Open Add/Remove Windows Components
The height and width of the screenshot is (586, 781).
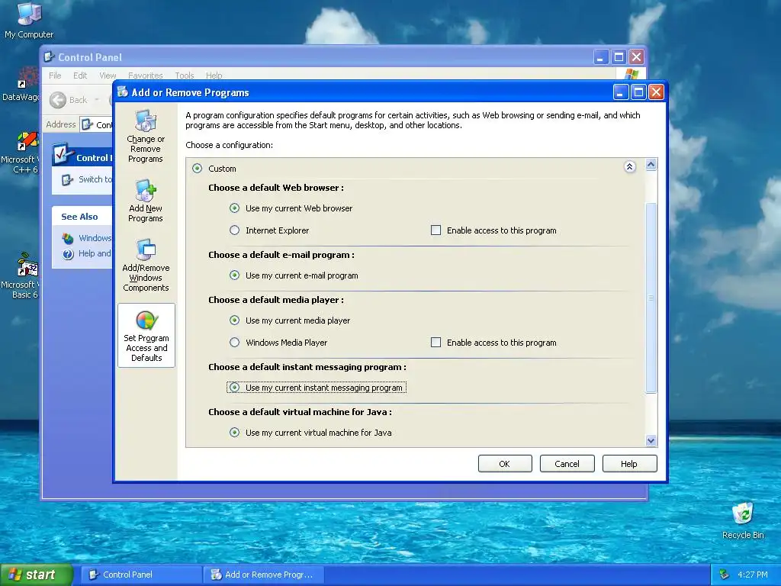coord(146,265)
